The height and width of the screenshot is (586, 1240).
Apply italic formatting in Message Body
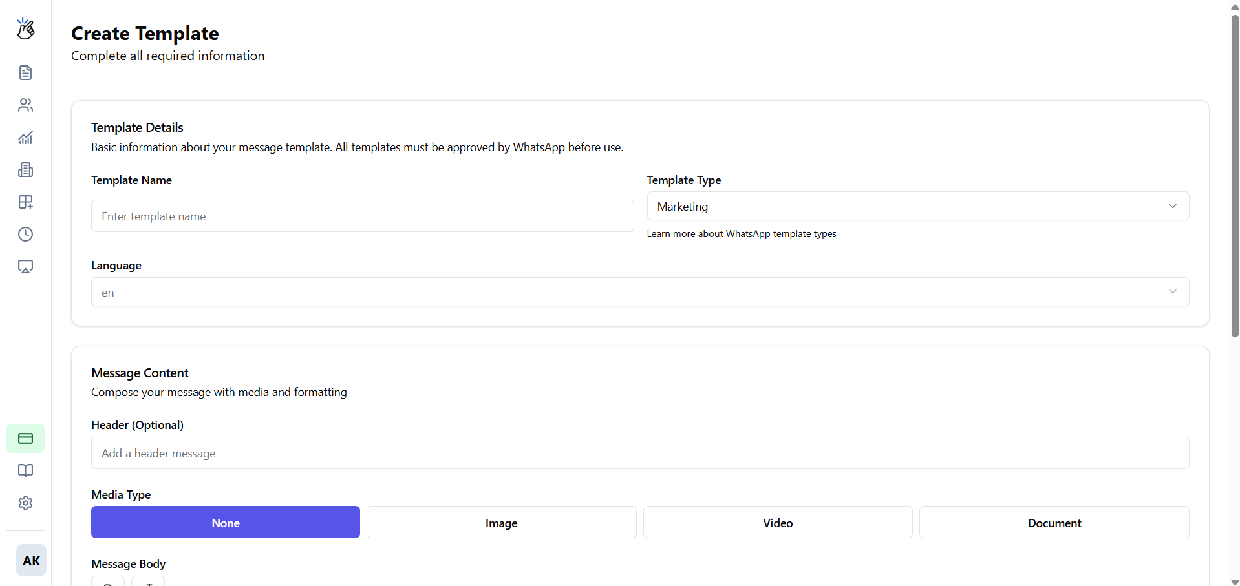(x=147, y=583)
